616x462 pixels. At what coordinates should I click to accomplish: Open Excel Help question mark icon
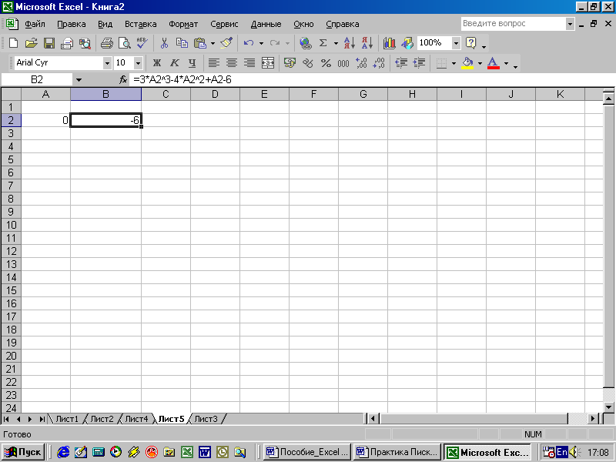470,43
